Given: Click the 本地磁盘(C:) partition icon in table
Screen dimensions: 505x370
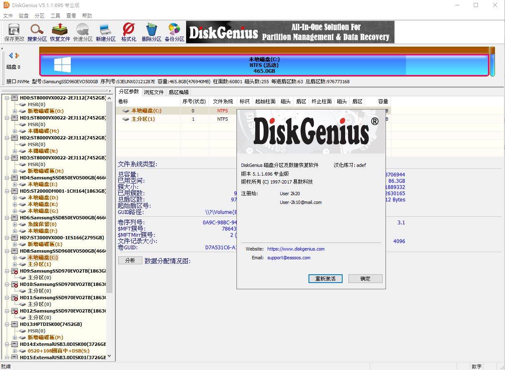Looking at the screenshot, I should coord(126,111).
